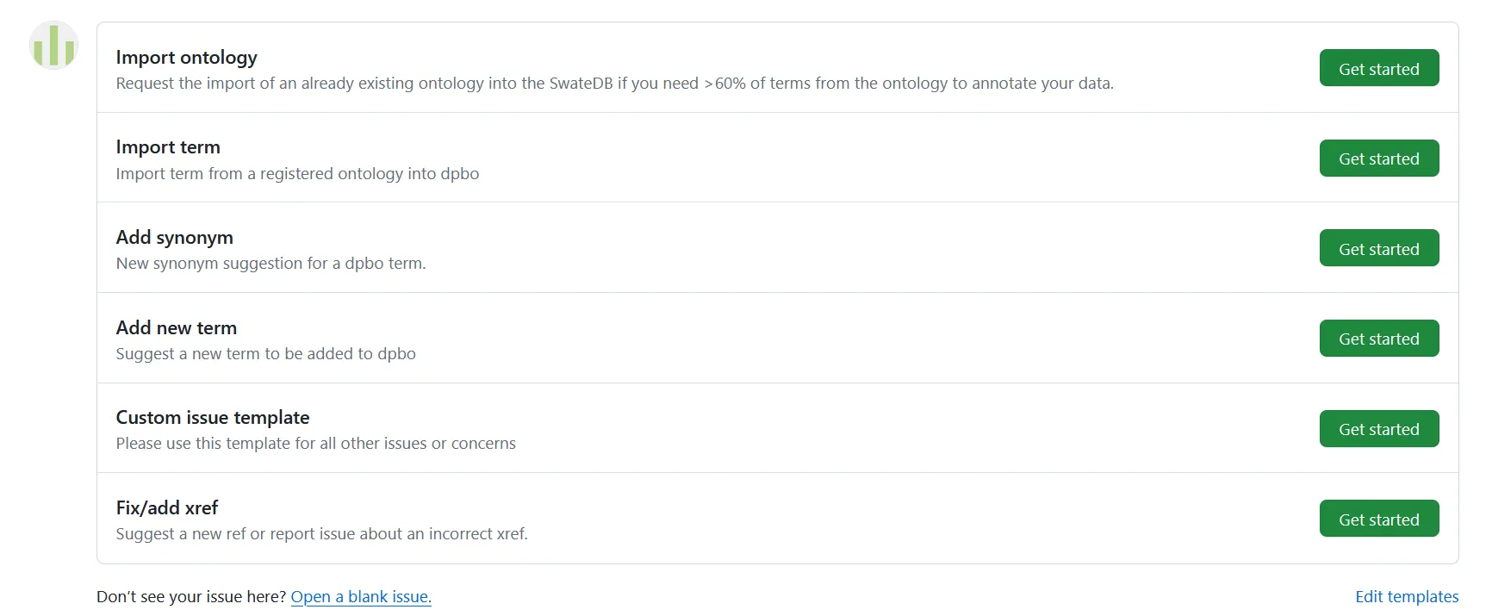The width and height of the screenshot is (1486, 616).
Task: Click the 'Don't see your issue here?' text
Action: (x=191, y=596)
